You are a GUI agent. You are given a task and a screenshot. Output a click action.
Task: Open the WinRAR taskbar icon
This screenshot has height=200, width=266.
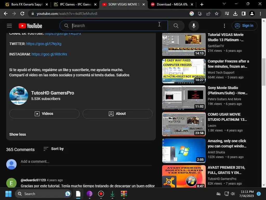124,194
